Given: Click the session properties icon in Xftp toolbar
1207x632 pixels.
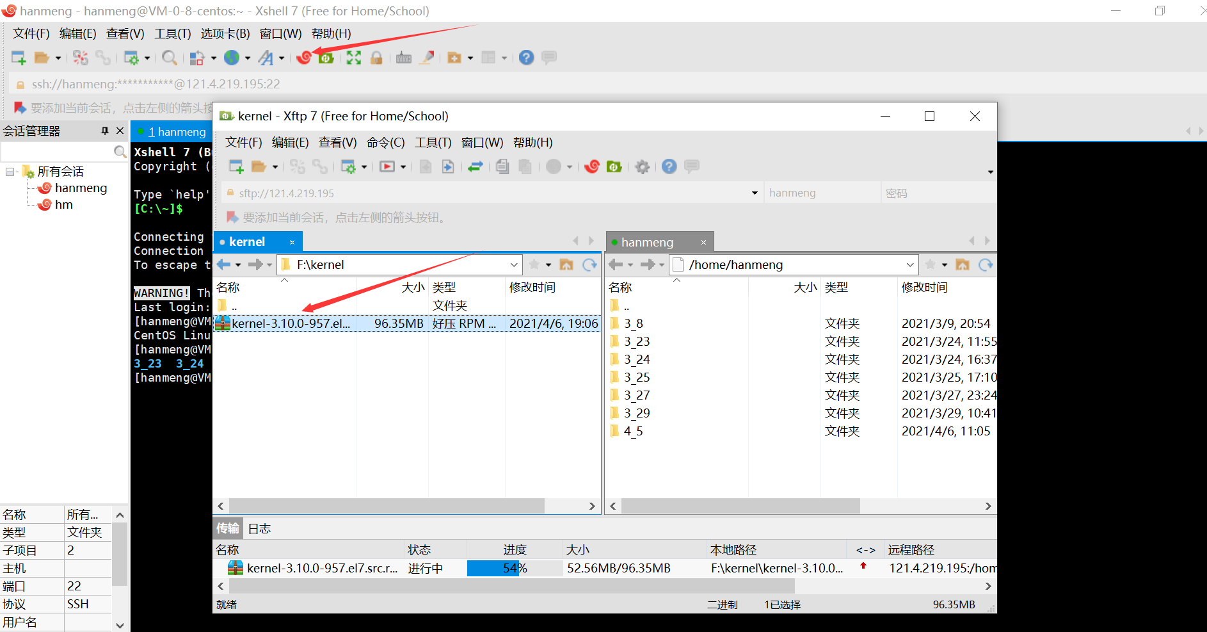Looking at the screenshot, I should pyautogui.click(x=348, y=166).
